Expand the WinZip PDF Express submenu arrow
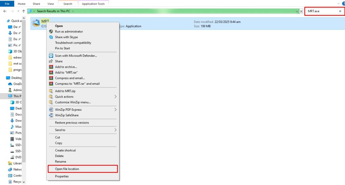Screen dimensions: 345x185 [x=115, y=110]
